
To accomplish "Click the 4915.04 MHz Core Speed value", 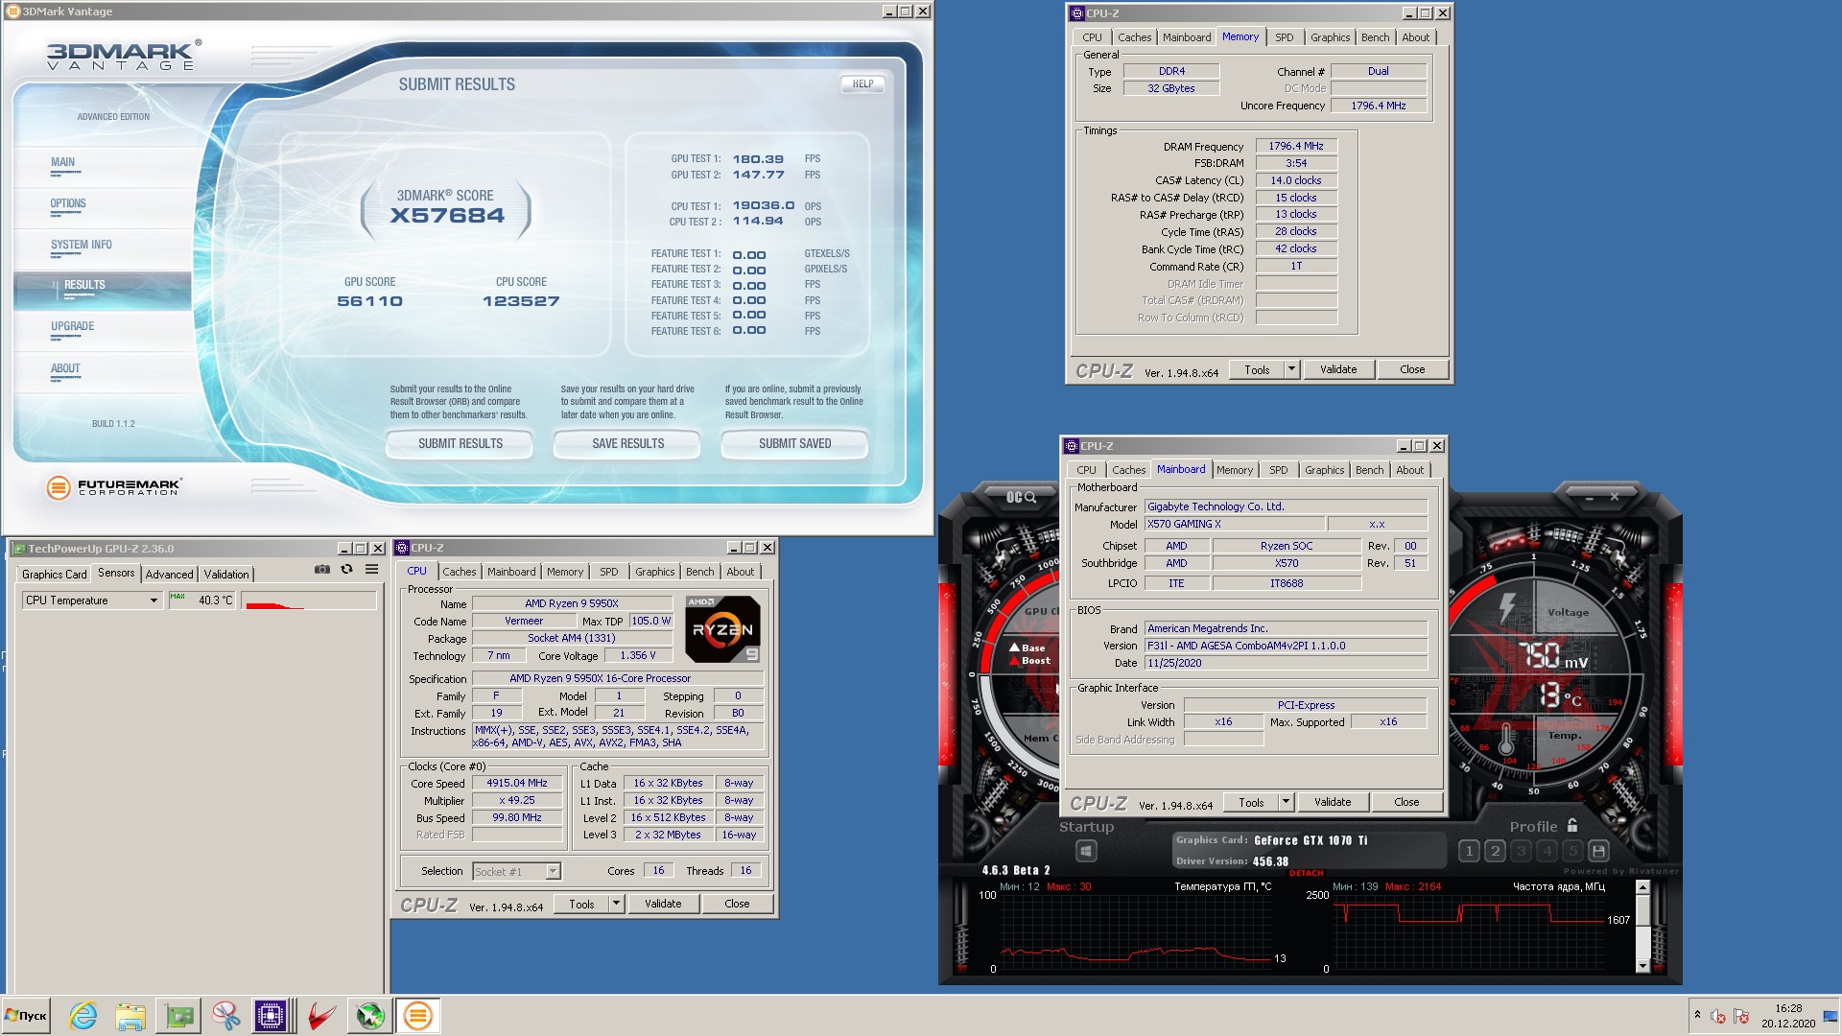I will click(516, 783).
